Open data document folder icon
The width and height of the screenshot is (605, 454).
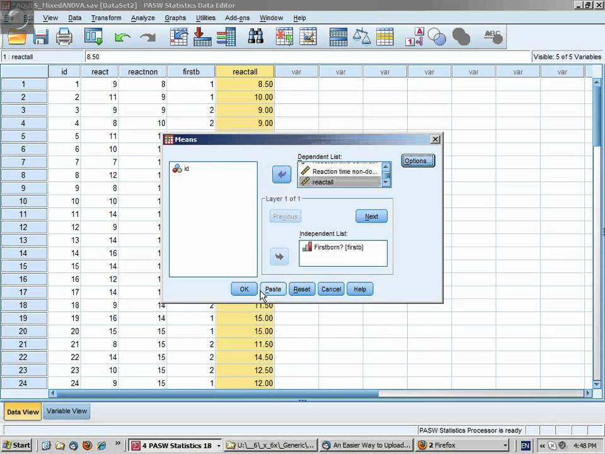17,37
